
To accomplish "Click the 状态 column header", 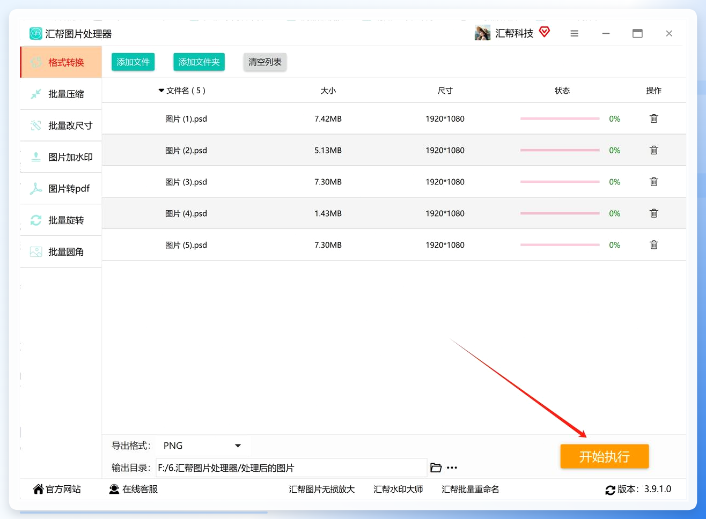I will coord(562,91).
